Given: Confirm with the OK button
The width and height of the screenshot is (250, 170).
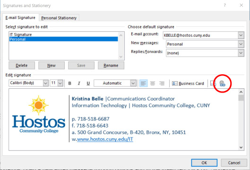Looking at the screenshot, I should point(204,162).
